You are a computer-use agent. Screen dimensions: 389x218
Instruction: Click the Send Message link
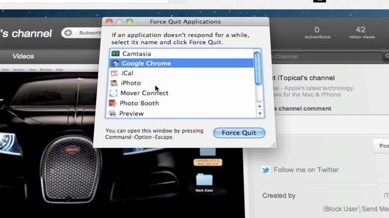tap(375, 209)
